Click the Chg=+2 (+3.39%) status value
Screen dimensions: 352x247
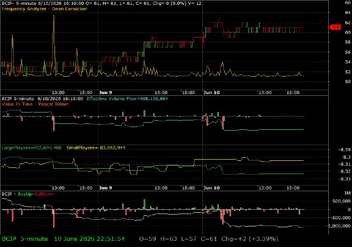pyautogui.click(x=250, y=239)
